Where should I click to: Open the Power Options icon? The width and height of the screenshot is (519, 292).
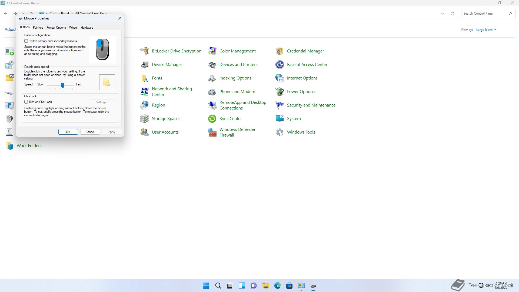(280, 91)
